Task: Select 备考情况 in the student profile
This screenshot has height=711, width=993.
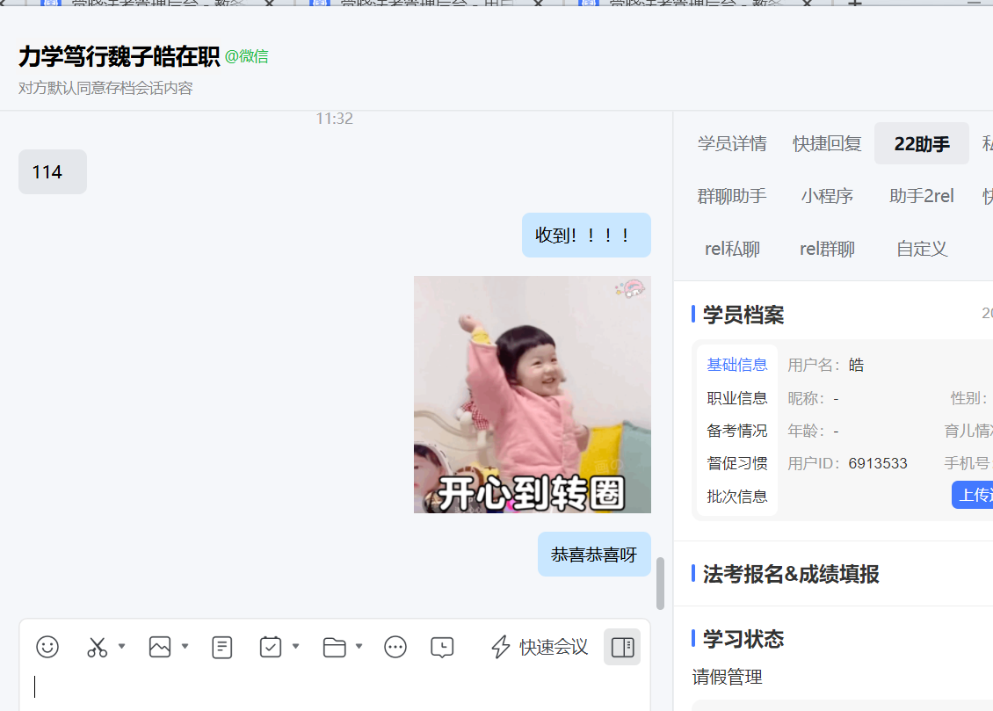Action: click(x=737, y=431)
